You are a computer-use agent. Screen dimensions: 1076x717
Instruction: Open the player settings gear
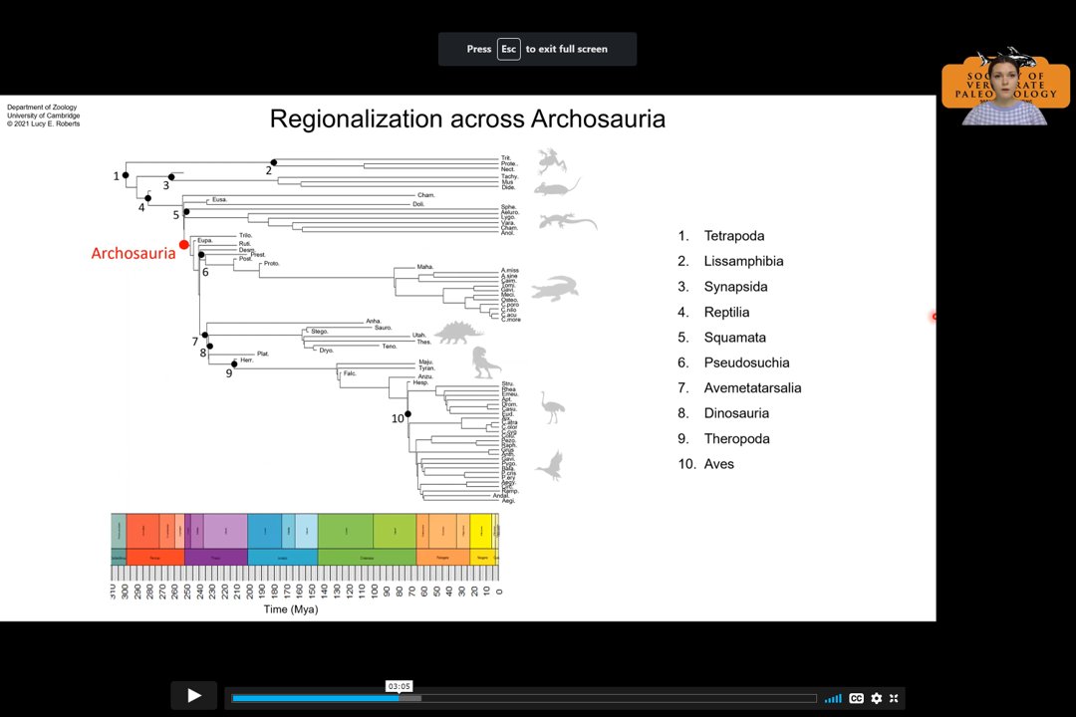tap(877, 698)
